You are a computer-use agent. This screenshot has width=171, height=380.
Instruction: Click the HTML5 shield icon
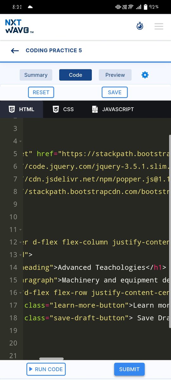point(12,109)
